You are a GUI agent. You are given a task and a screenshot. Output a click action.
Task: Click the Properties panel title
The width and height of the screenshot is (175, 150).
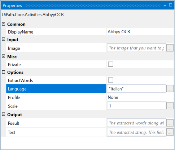[x=12, y=5]
